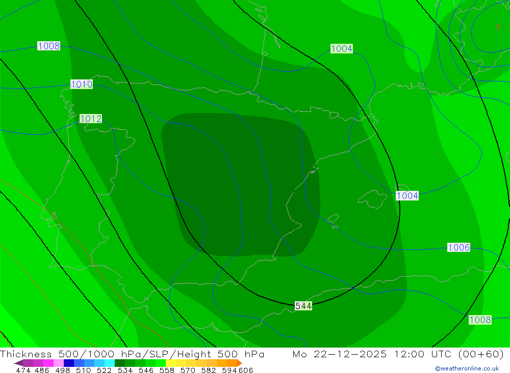Click the dark navy blue legend swatch
Image resolution: width=510 pixels, height=373 pixels.
(x=69, y=363)
